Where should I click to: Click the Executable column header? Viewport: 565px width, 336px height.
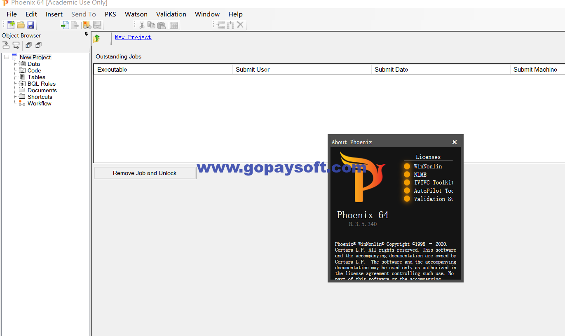163,70
